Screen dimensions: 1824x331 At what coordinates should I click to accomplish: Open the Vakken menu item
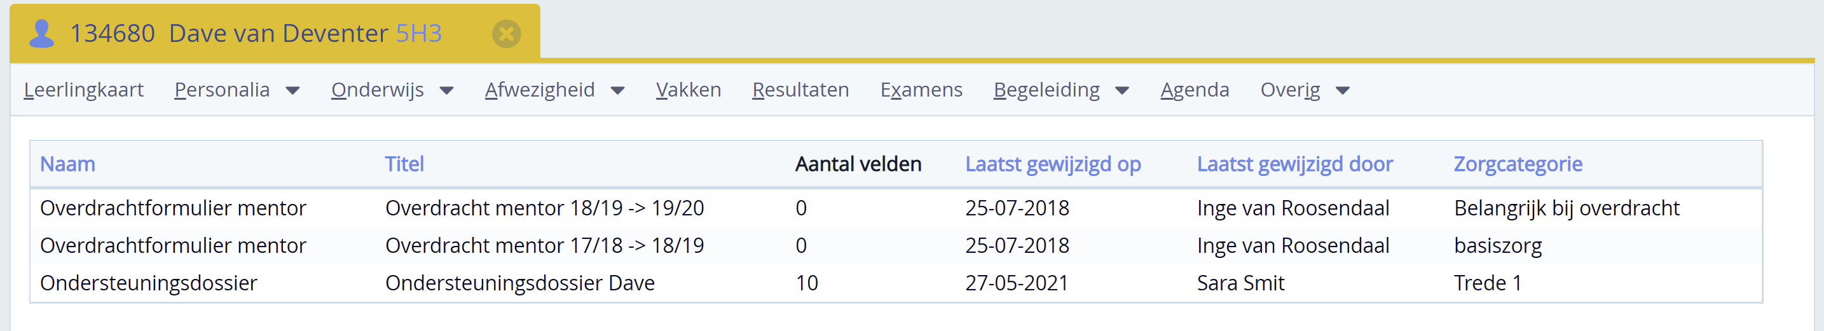pyautogui.click(x=689, y=90)
